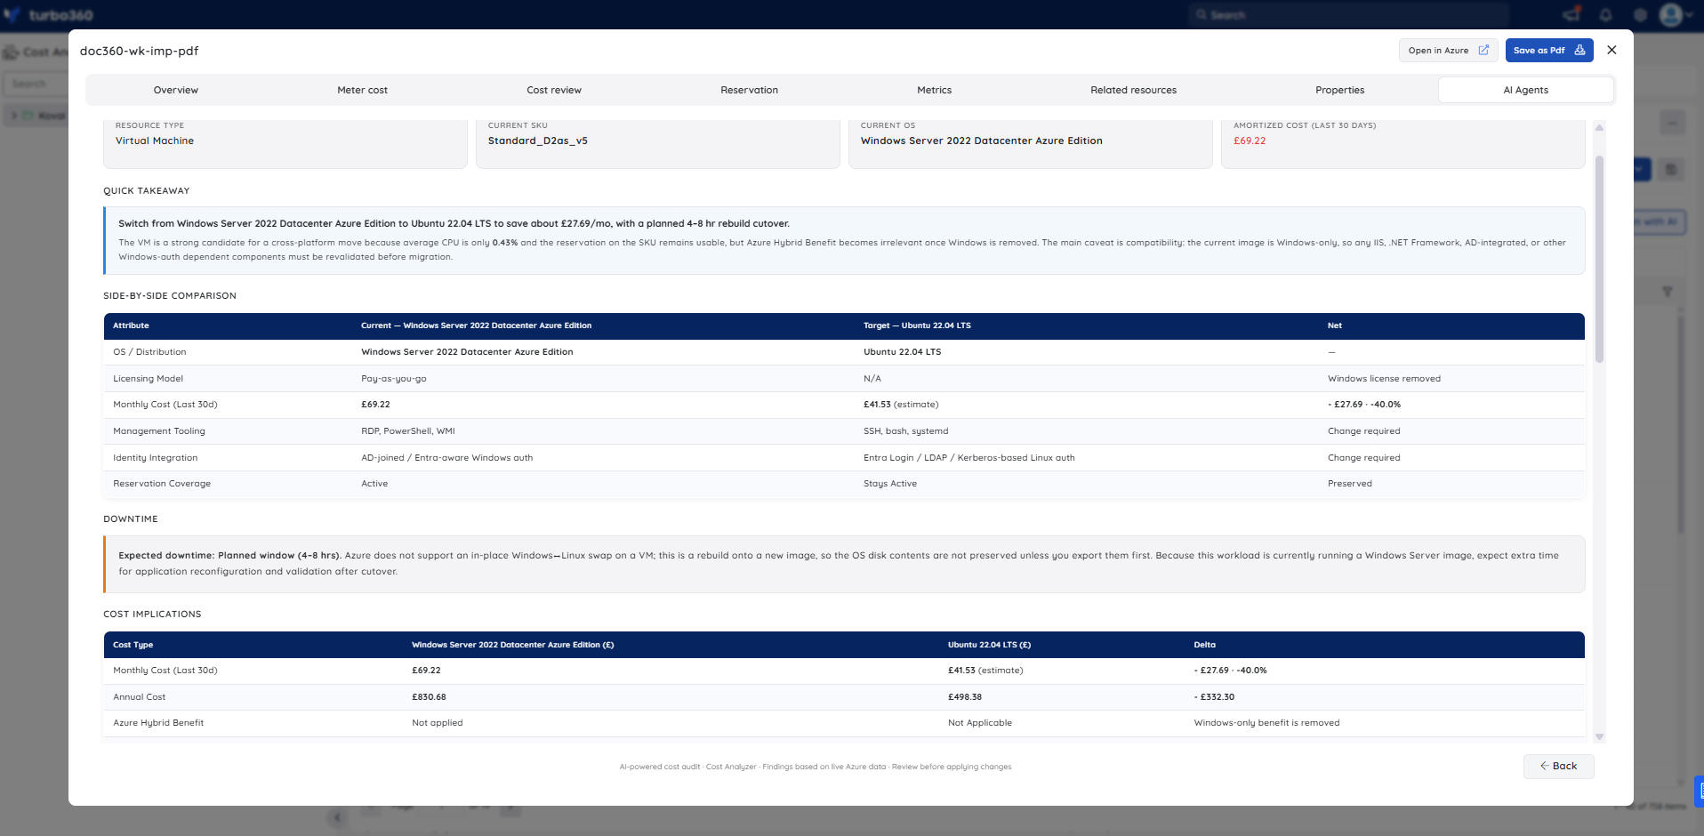Click the dialog title doc360-wk-imp-pdf
The image size is (1704, 836).
(139, 51)
